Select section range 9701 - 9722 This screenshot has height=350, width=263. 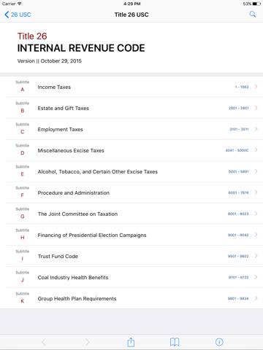coord(239,277)
